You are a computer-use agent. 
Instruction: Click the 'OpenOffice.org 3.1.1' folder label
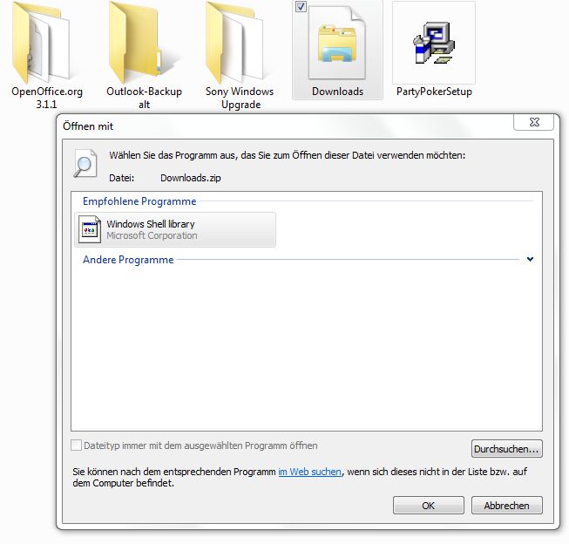pyautogui.click(x=47, y=98)
